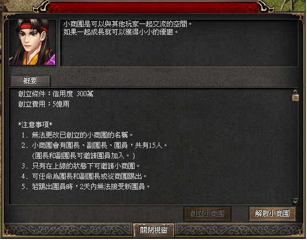Click the 創立小商團 button
Image resolution: width=307 pixels, height=240 pixels.
click(x=208, y=214)
